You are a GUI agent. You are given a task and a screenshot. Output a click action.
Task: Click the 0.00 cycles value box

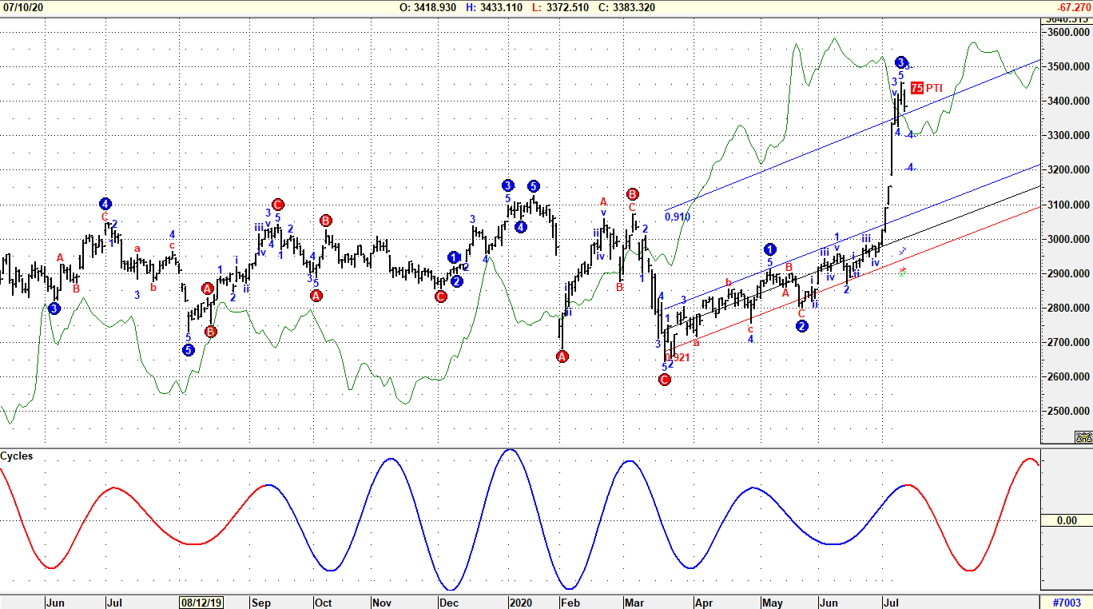(1066, 520)
